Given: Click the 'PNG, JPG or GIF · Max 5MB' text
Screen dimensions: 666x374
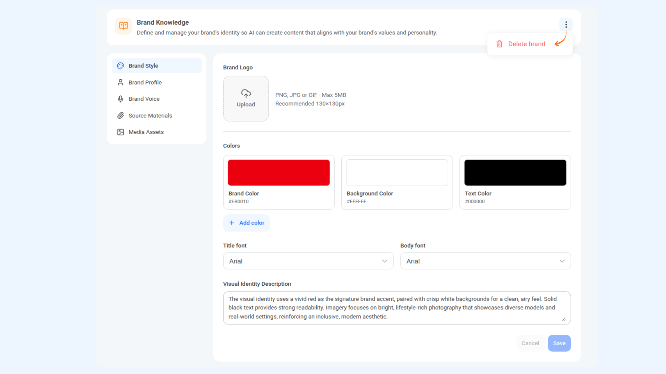Looking at the screenshot, I should point(311,95).
